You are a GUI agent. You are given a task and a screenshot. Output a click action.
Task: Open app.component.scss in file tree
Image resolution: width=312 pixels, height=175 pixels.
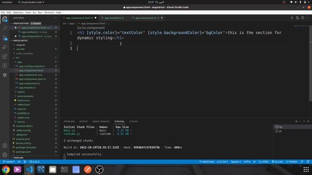tap(31, 75)
